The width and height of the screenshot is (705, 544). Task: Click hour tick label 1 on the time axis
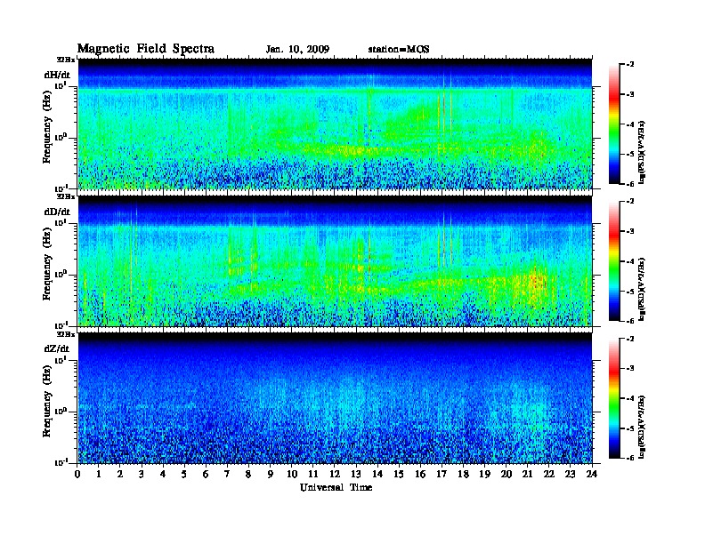pos(99,474)
